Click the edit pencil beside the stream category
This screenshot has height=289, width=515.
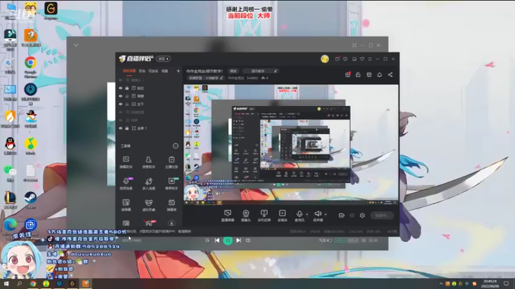point(221,78)
